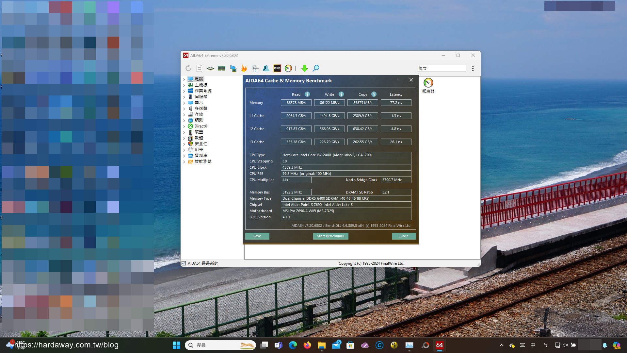Click the Save button in benchmark dialog
Viewport: 627px width, 353px height.
tap(257, 236)
